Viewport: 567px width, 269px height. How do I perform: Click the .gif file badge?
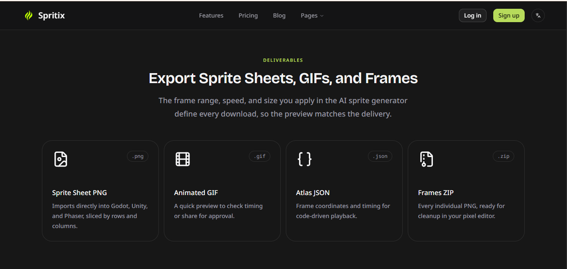260,156
